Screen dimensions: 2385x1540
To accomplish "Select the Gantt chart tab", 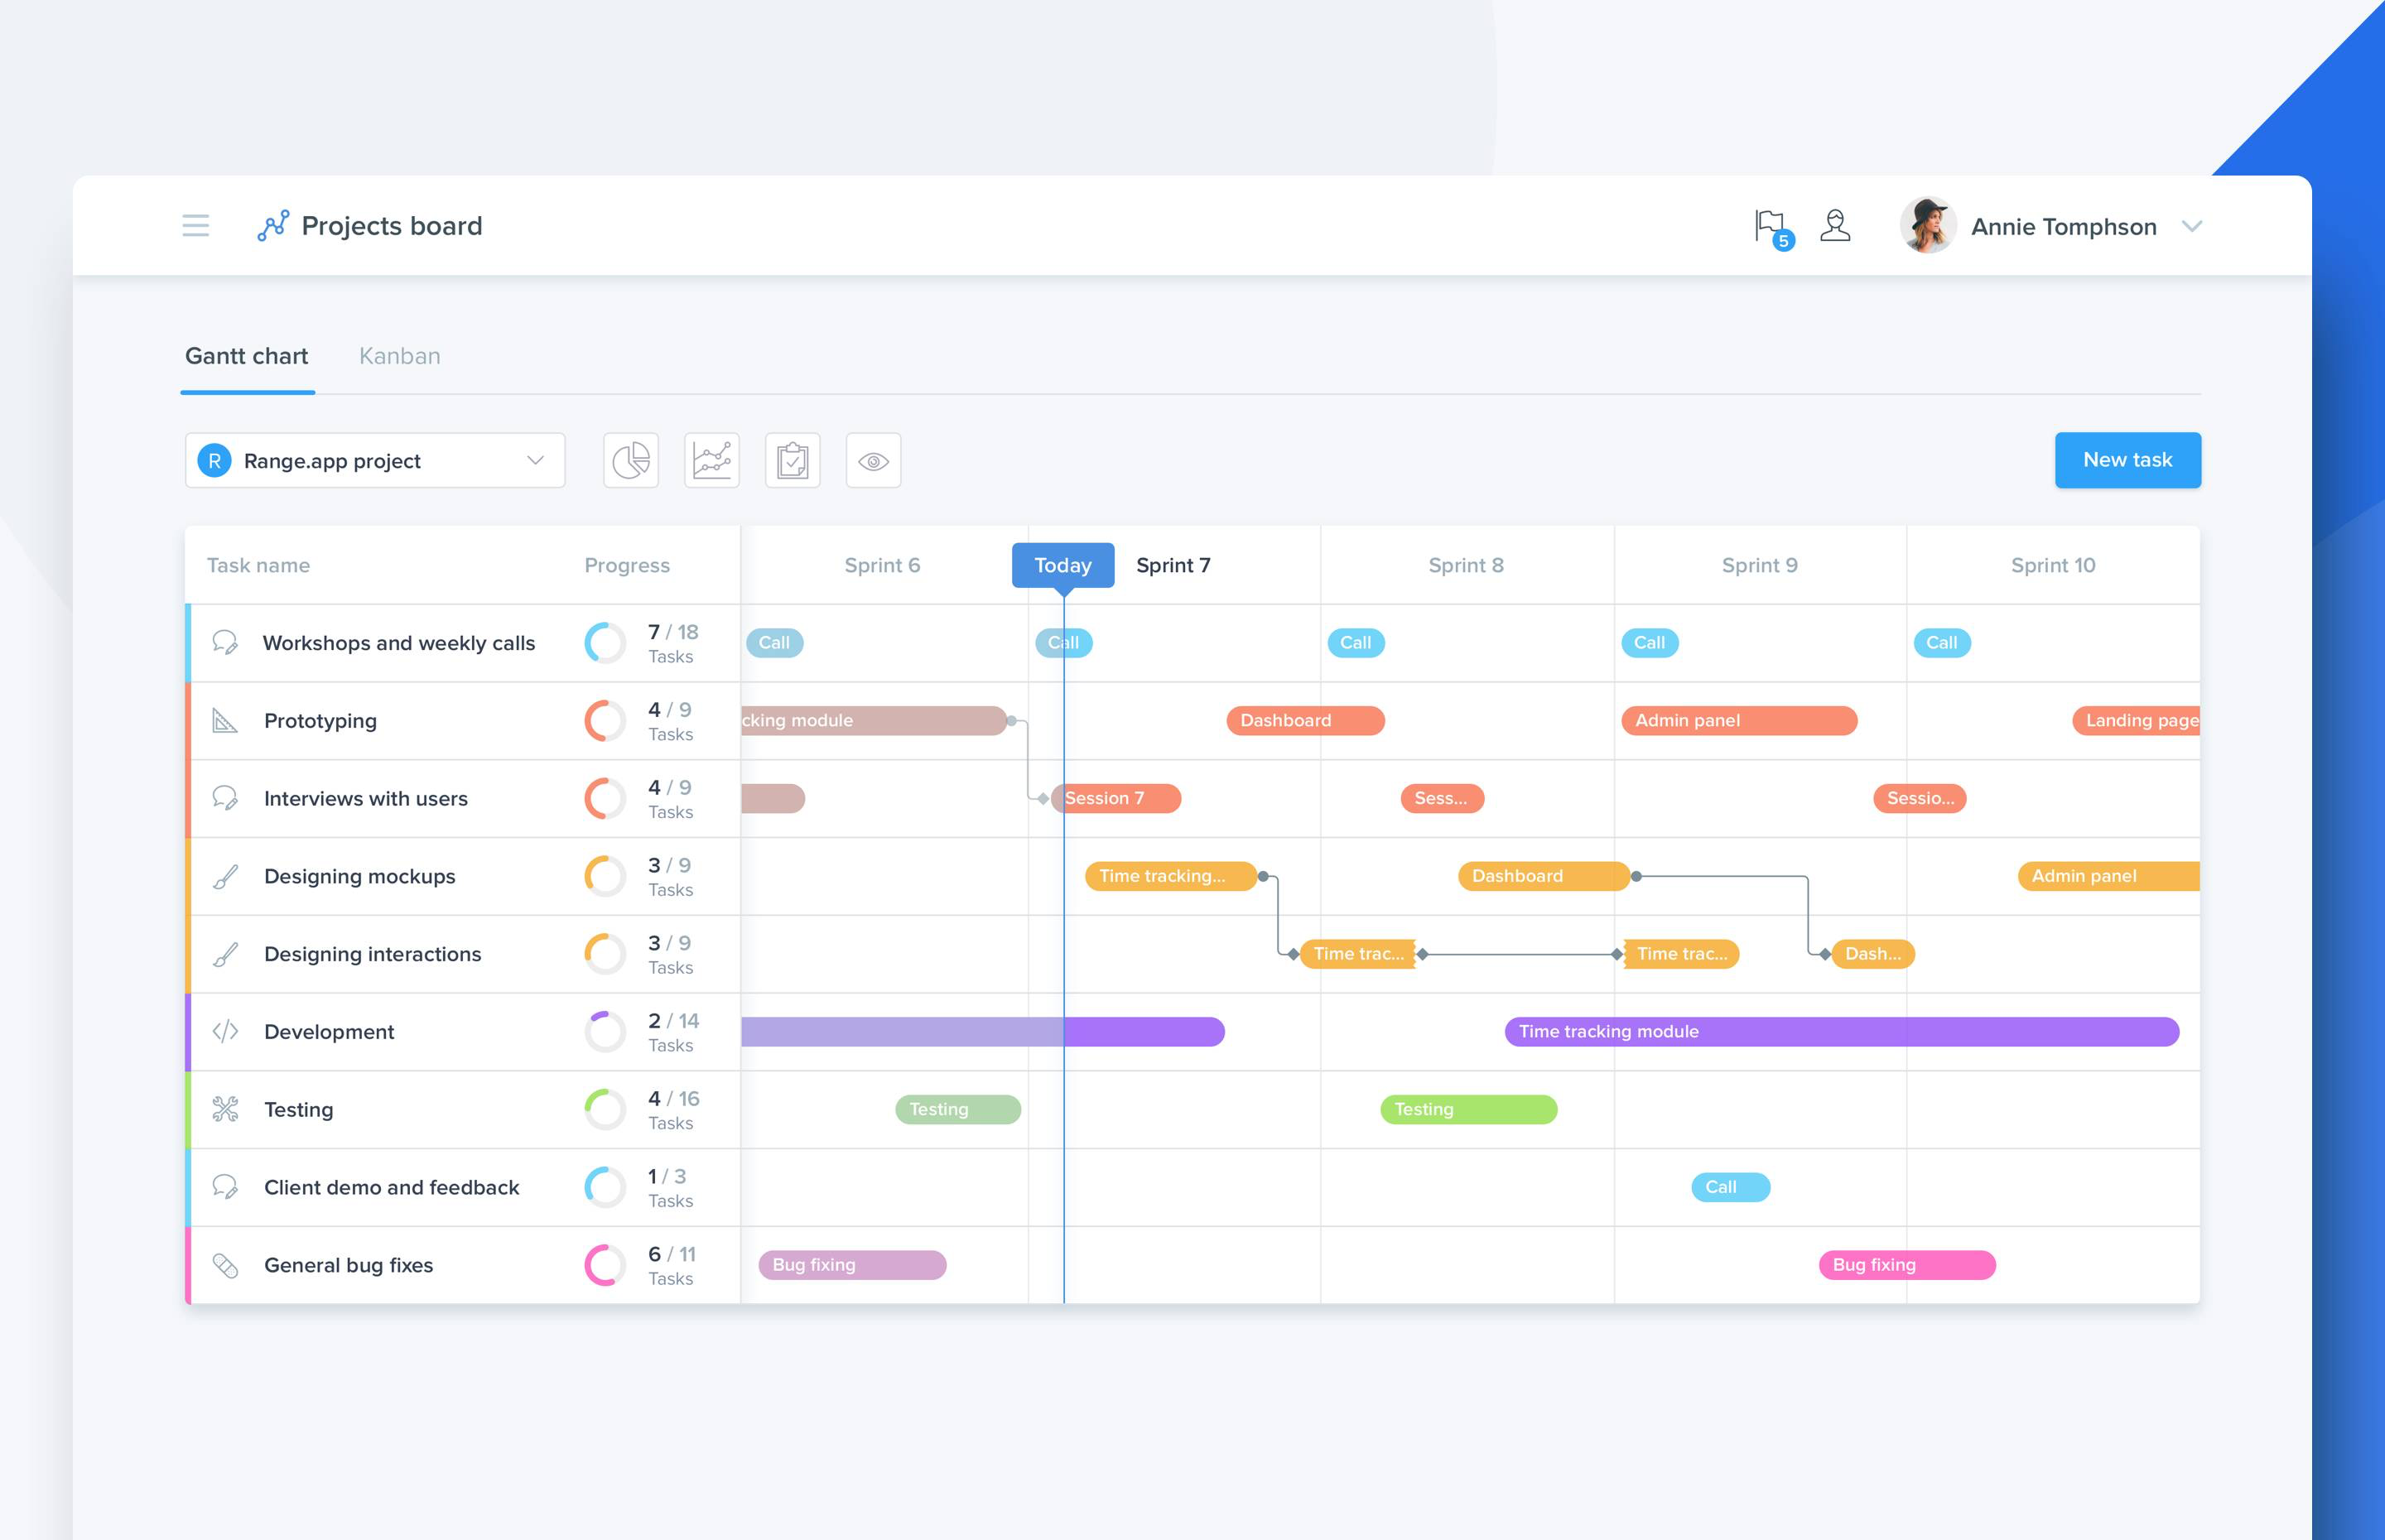I will [x=245, y=354].
